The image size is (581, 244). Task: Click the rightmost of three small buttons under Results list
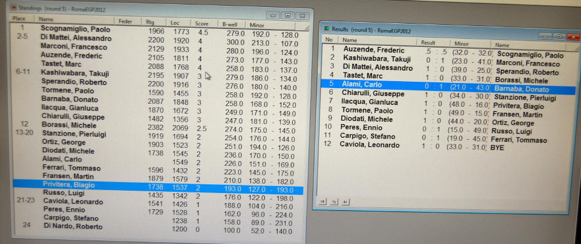click(345, 202)
